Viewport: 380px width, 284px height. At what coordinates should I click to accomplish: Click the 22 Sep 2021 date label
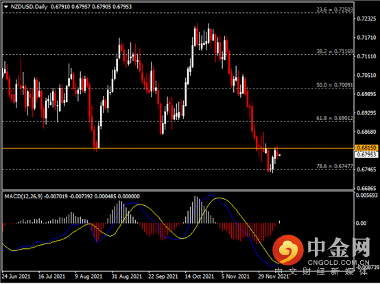click(163, 276)
